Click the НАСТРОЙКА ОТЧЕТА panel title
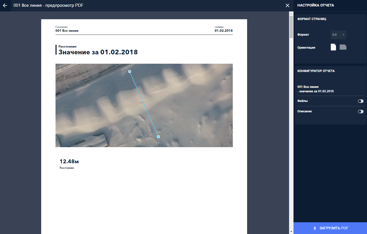Viewport: 367px width, 234px height. pos(315,5)
